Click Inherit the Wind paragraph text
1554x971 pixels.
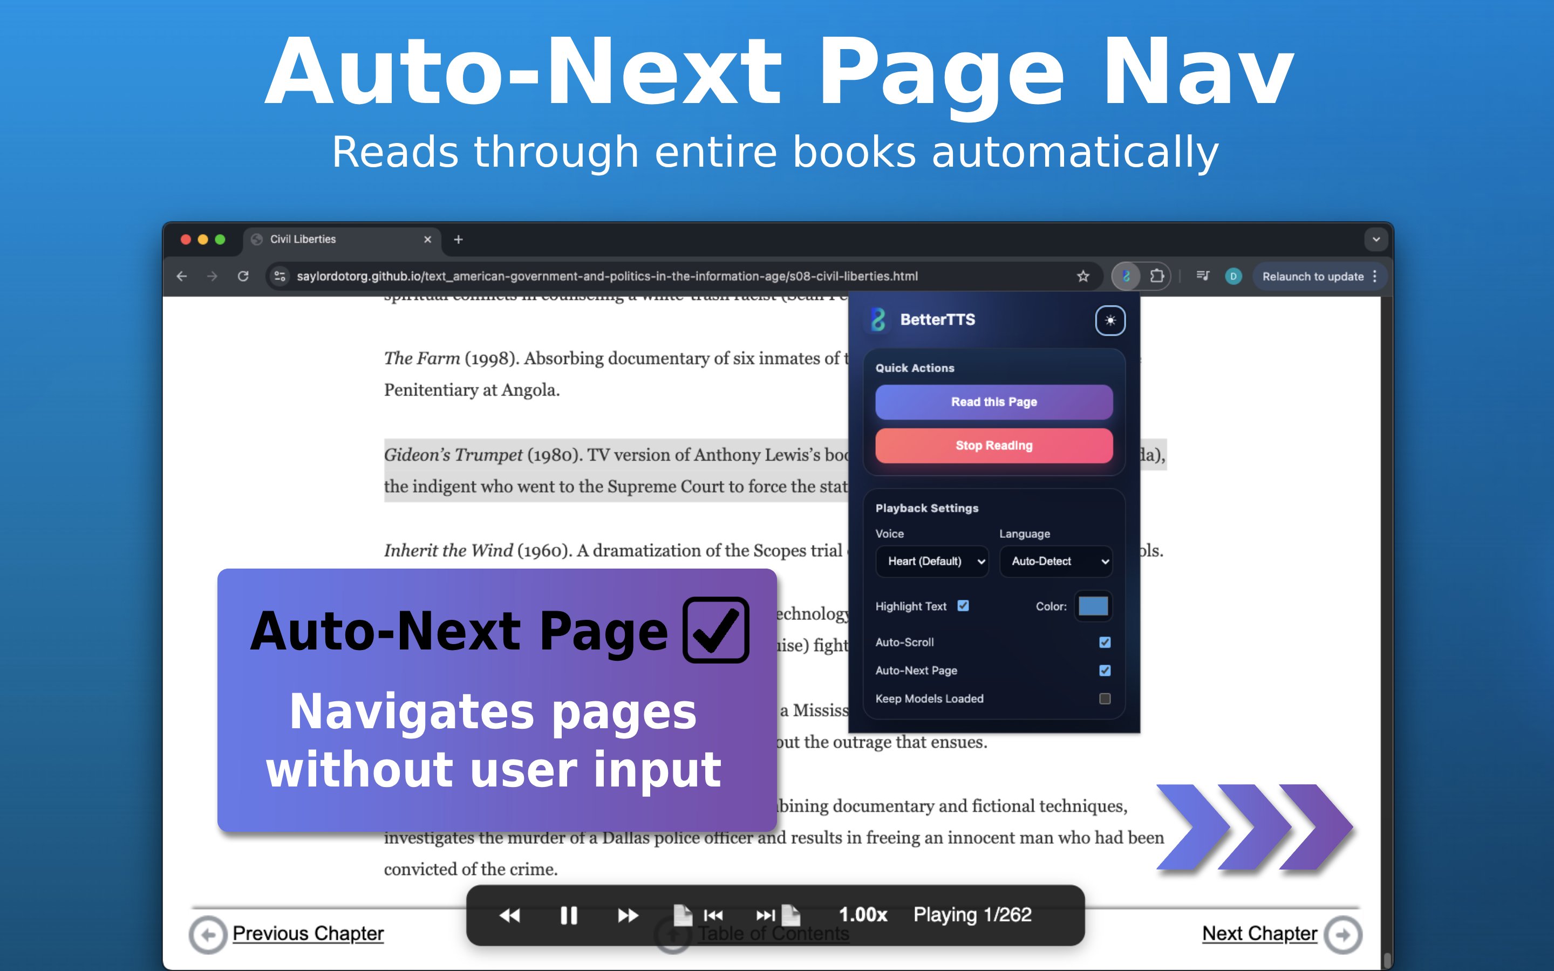tap(616, 551)
